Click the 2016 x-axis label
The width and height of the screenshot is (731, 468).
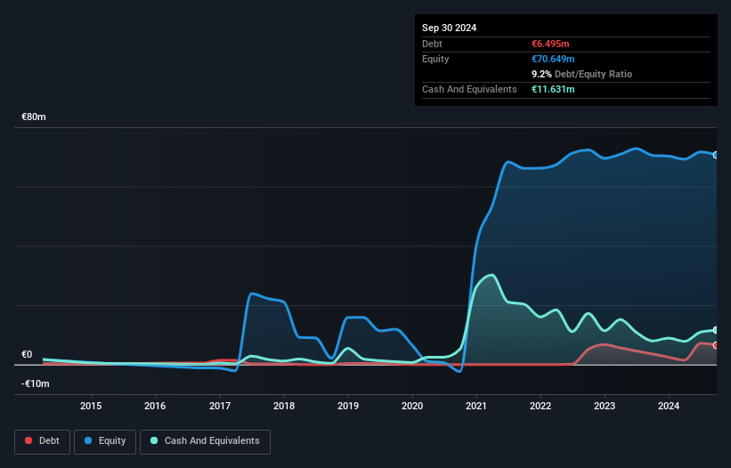click(x=155, y=406)
